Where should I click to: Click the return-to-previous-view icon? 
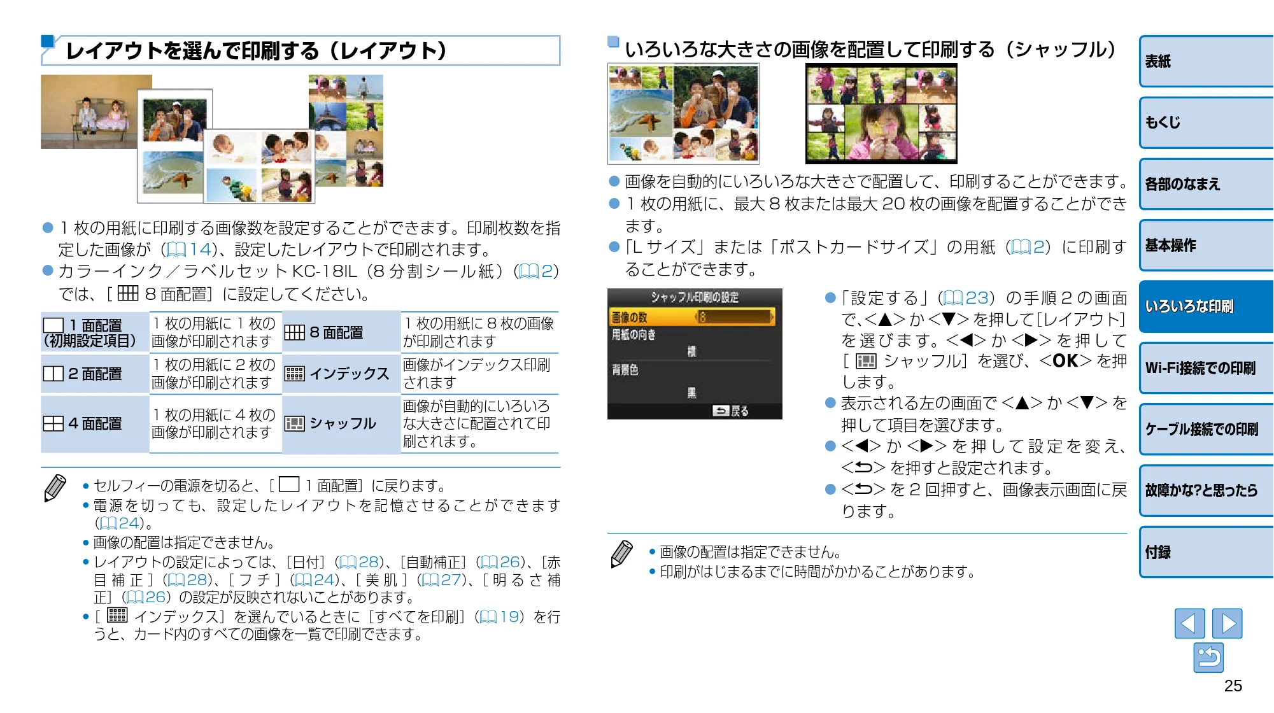[1208, 658]
